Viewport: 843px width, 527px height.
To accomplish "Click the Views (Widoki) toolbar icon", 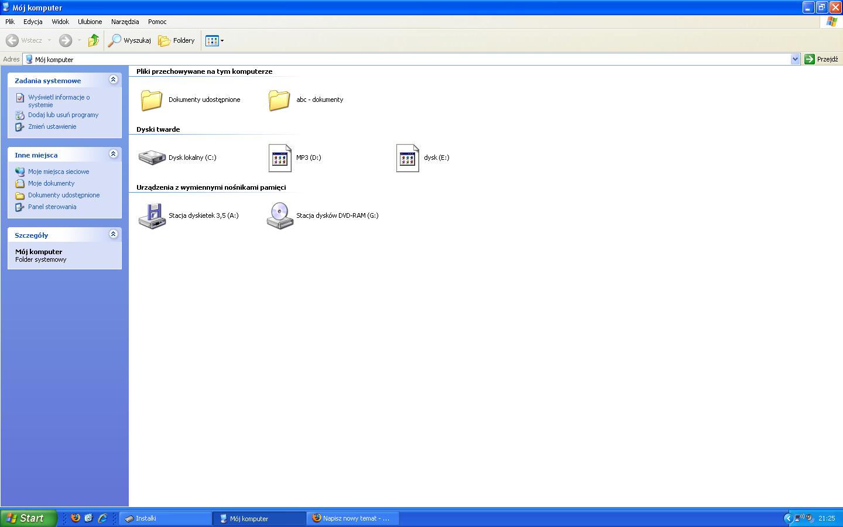I will click(x=212, y=40).
